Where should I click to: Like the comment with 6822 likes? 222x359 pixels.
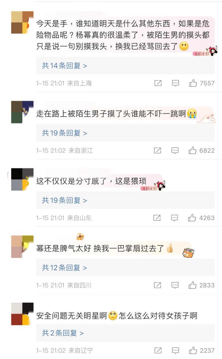(x=193, y=151)
